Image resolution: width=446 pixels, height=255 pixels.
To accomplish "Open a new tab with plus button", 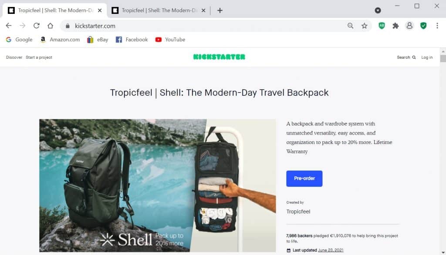I will [x=220, y=10].
